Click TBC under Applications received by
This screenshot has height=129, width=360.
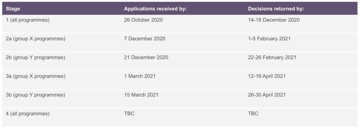click(x=129, y=114)
